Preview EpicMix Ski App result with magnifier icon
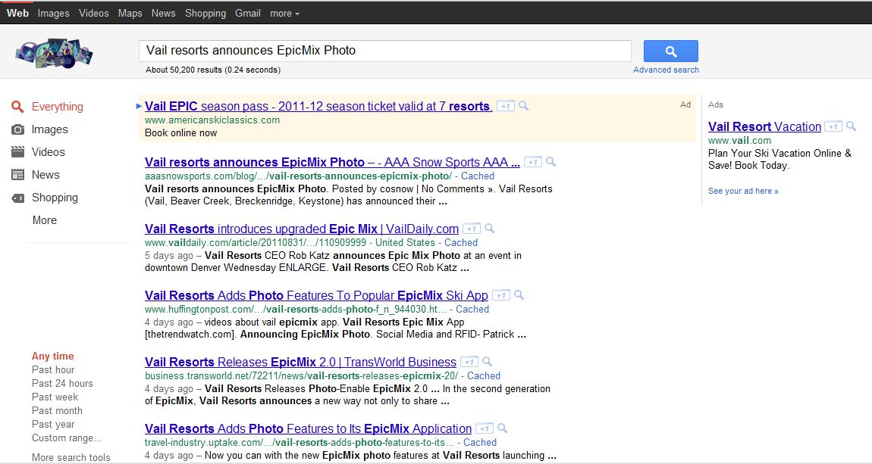Viewport: 872px width, 464px height. [x=519, y=295]
